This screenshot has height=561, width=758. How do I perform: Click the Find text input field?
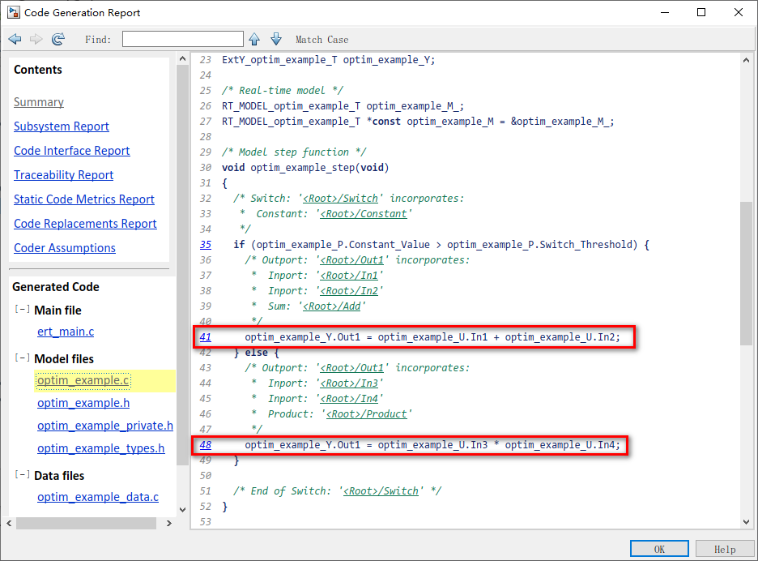coord(183,39)
